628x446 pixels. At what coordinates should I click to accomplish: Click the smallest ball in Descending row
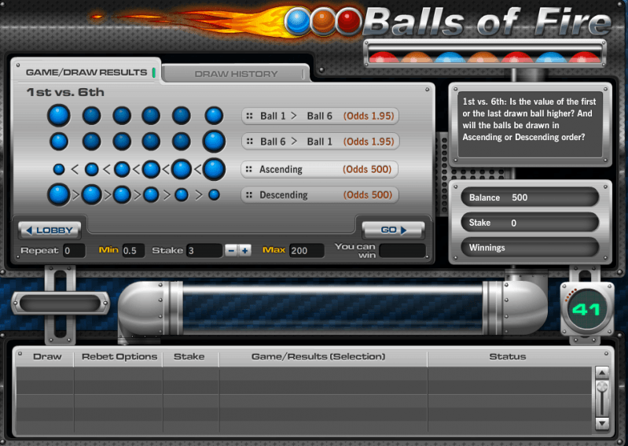(215, 195)
